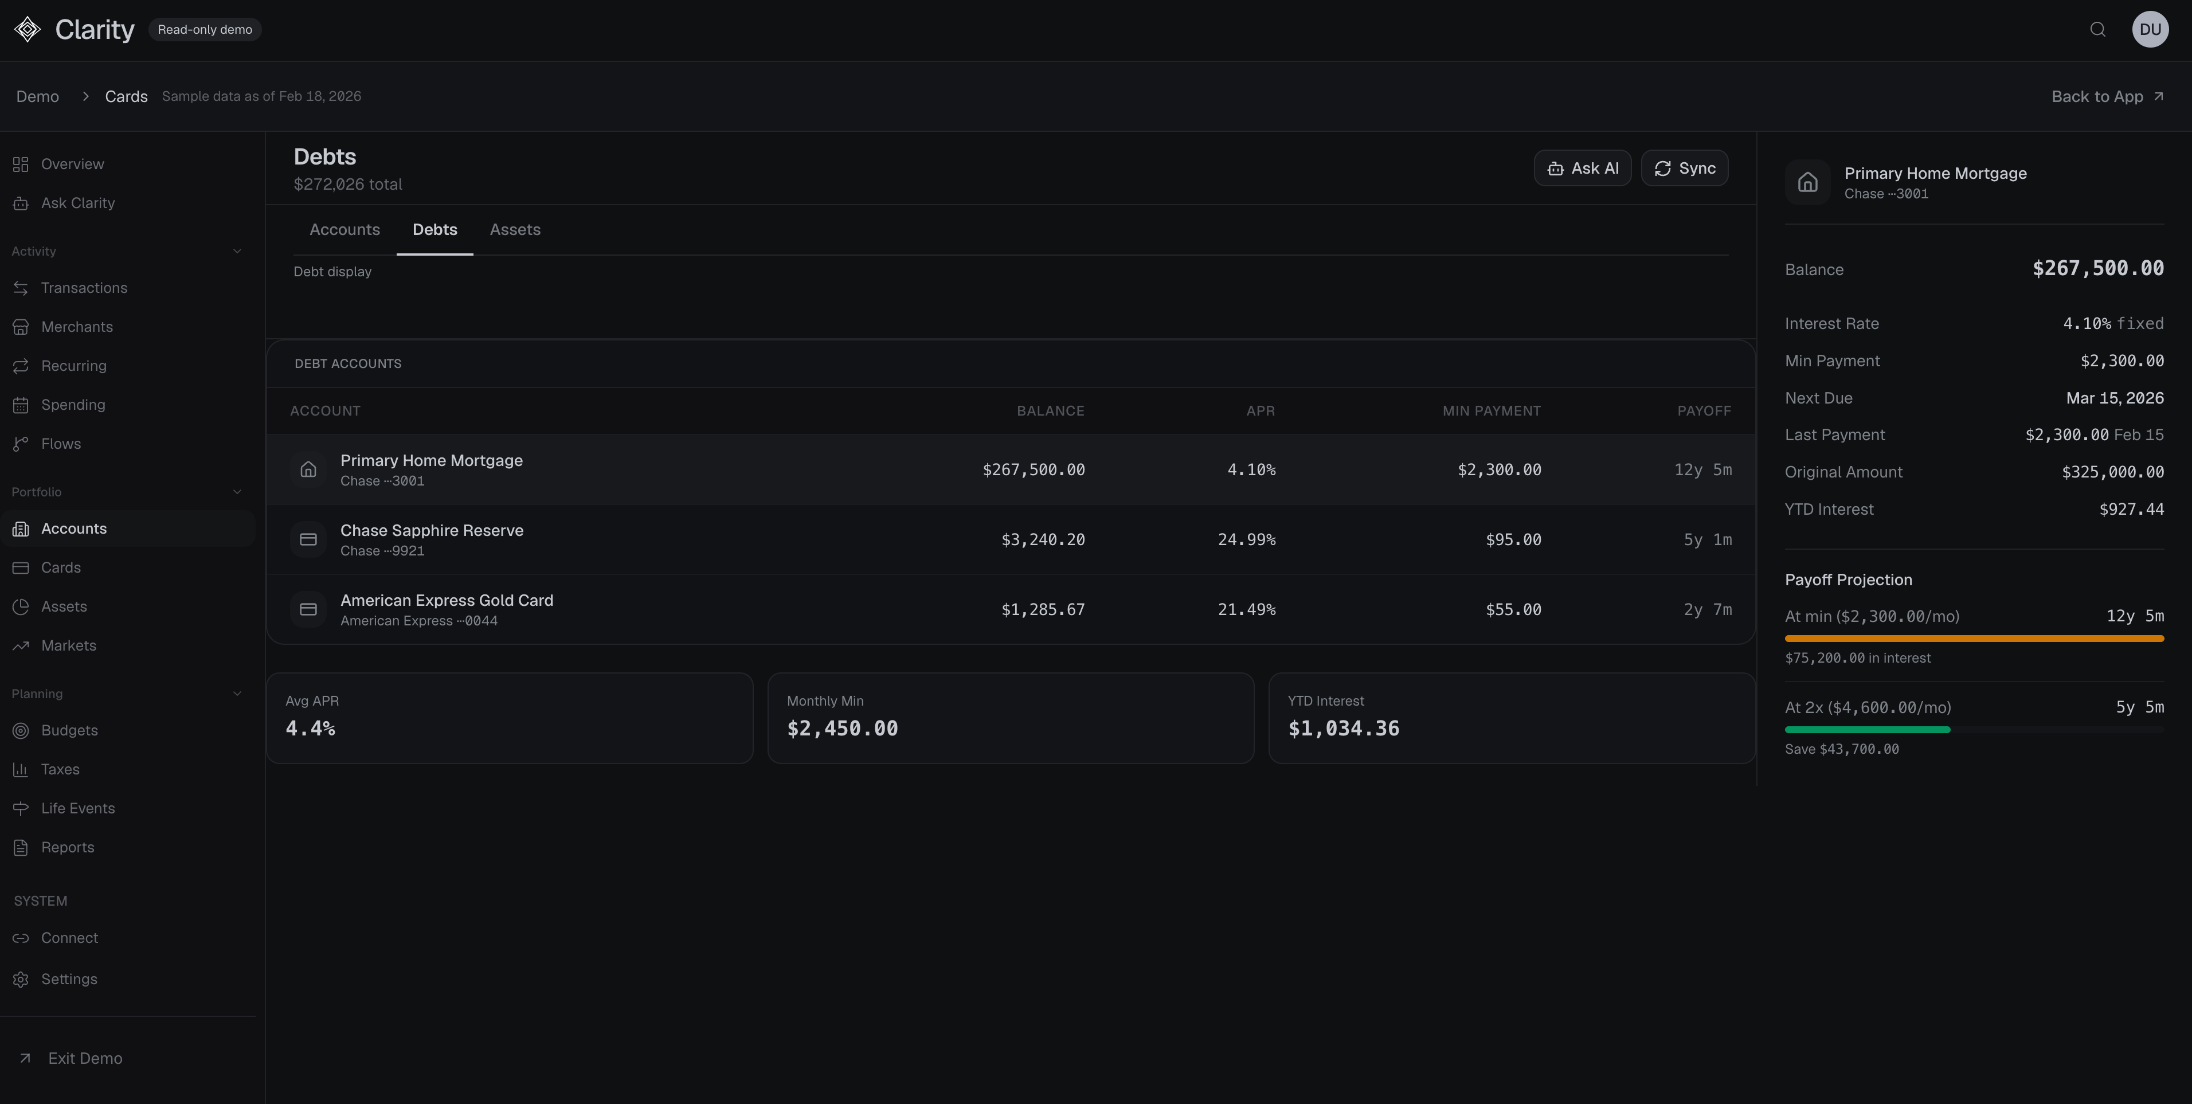This screenshot has height=1104, width=2192.
Task: Open the Accounts tab
Action: pos(345,229)
